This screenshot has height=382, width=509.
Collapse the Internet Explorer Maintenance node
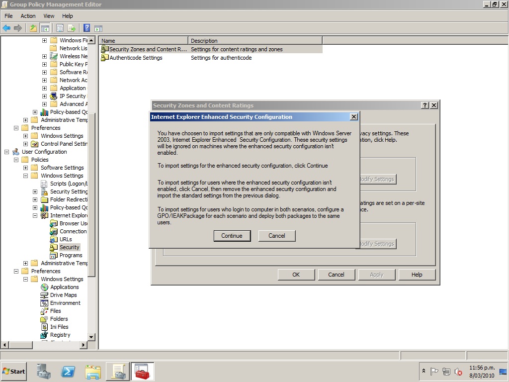click(x=35, y=215)
